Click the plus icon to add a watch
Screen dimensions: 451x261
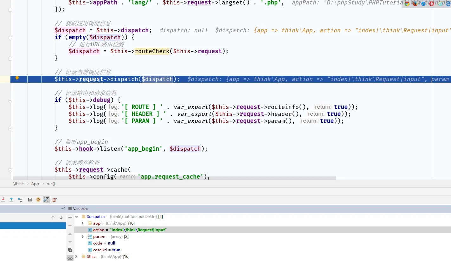click(x=70, y=217)
